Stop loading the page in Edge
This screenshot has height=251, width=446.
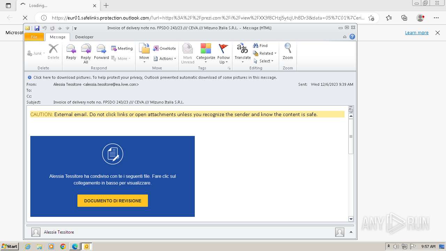(x=25, y=18)
